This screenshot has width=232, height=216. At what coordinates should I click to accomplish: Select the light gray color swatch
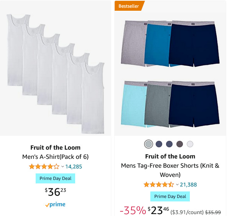coord(148,144)
